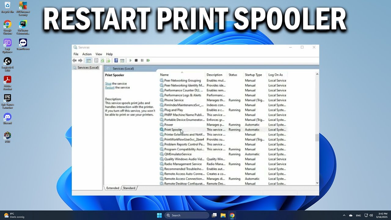Click the taskbar clock showing 3:42 PM
Screen dimensions: 391x220
click(382, 215)
